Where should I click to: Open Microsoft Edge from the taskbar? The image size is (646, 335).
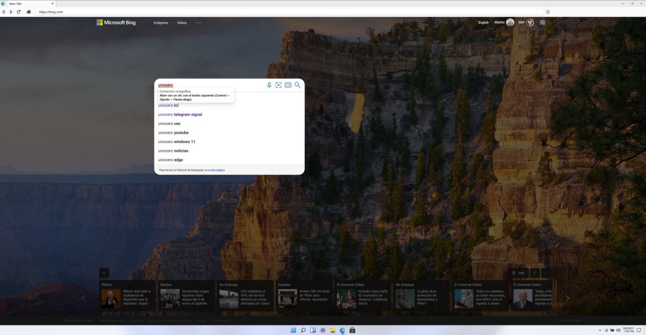tap(343, 330)
